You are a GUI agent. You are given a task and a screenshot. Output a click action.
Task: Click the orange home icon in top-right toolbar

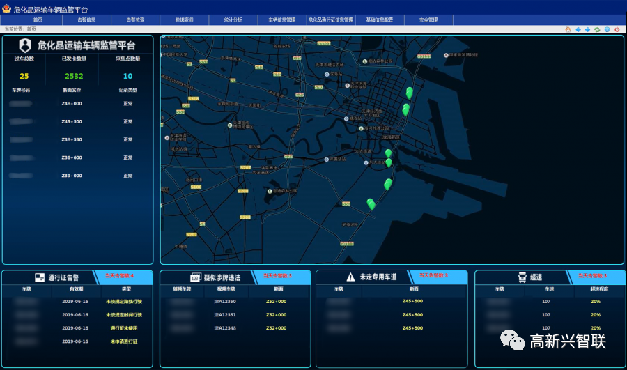(x=568, y=29)
